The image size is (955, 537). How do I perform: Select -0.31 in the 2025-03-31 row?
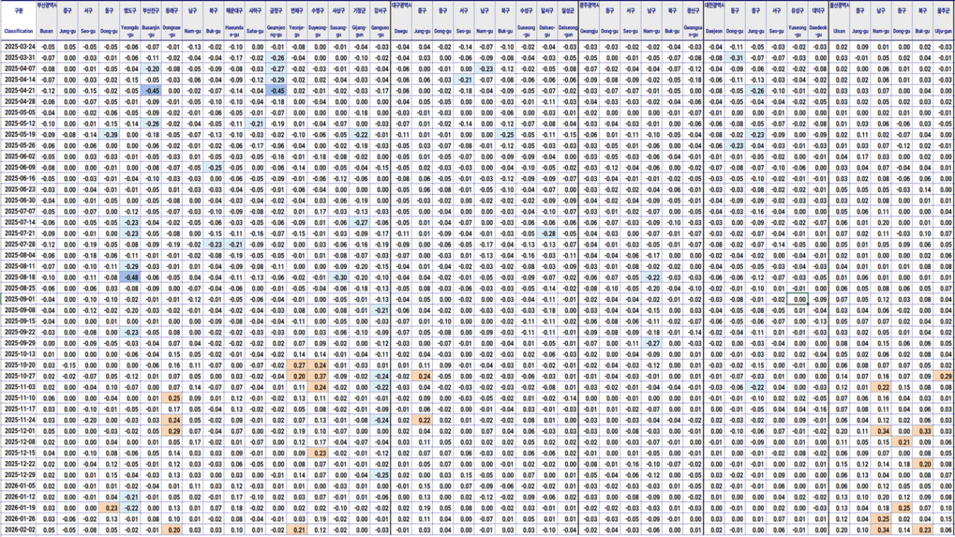(735, 58)
